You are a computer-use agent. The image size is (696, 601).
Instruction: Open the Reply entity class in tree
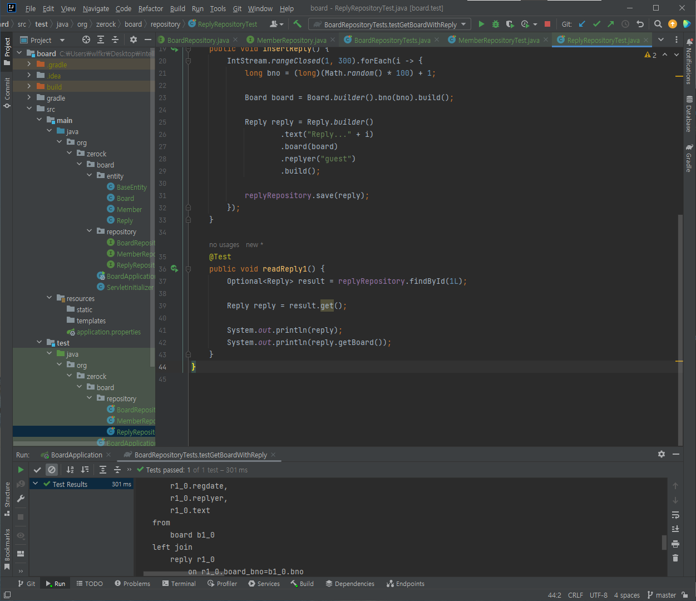(x=125, y=220)
